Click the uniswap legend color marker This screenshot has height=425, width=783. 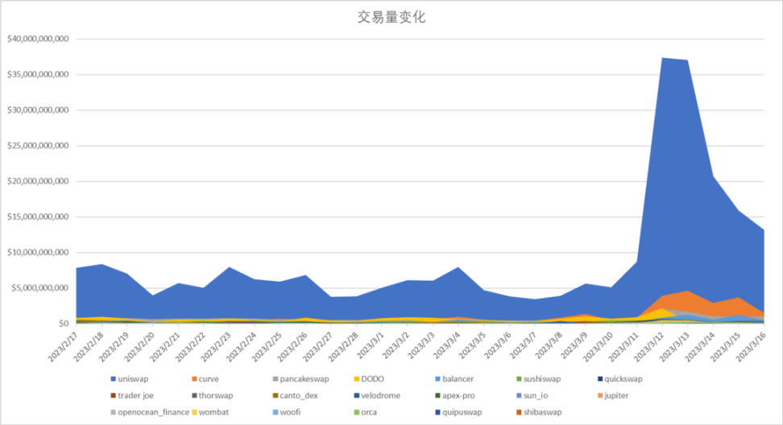coord(114,378)
